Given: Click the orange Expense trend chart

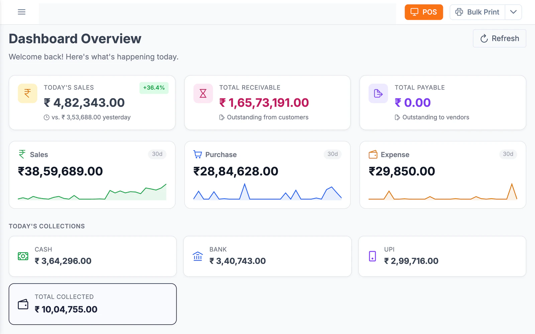Looking at the screenshot, I should [443, 191].
